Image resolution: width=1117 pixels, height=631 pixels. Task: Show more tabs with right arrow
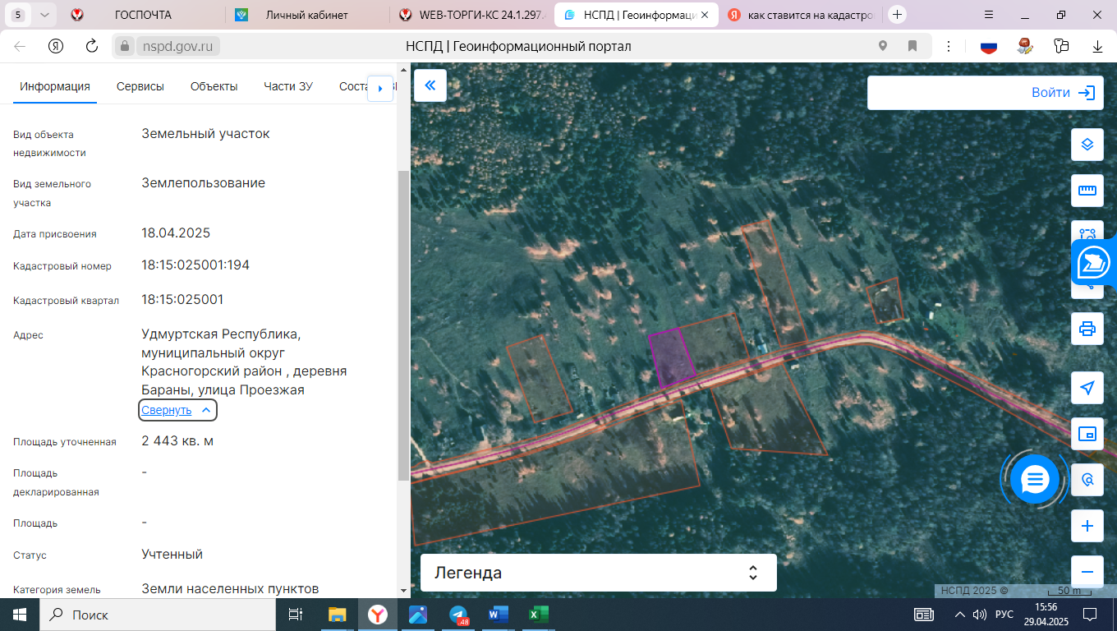tap(379, 88)
